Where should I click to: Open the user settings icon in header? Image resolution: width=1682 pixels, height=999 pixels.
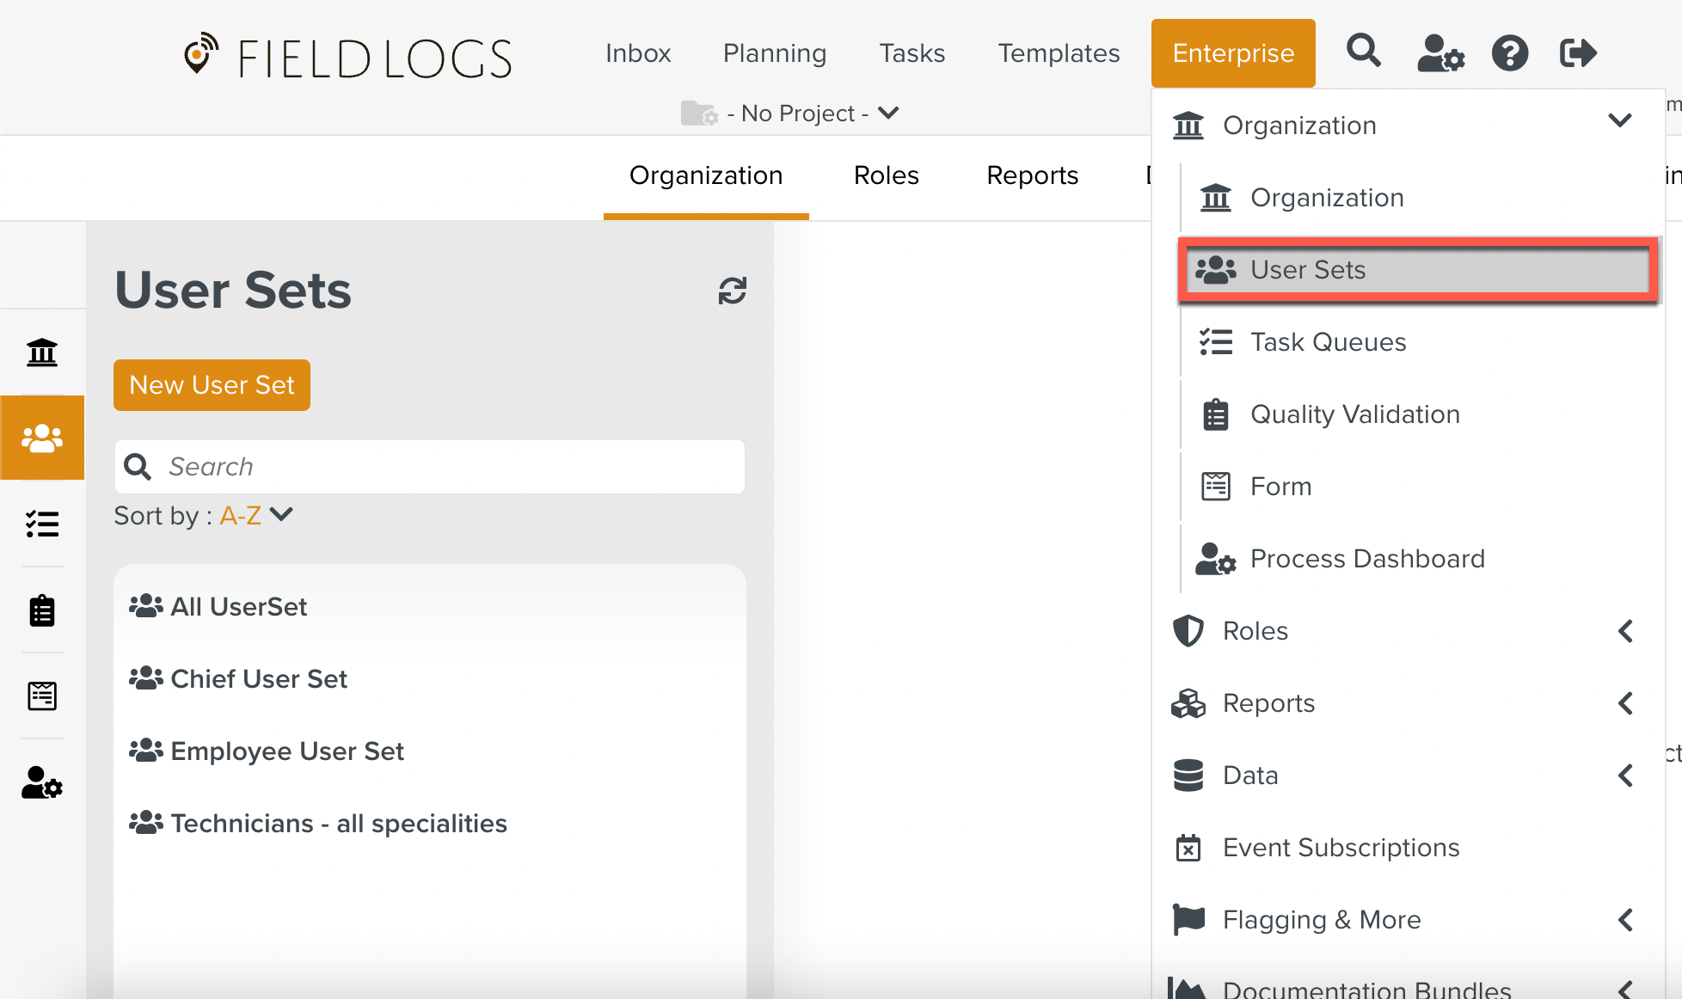point(1440,53)
